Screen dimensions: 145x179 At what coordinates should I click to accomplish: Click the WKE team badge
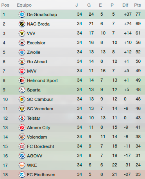[x=22, y=165]
